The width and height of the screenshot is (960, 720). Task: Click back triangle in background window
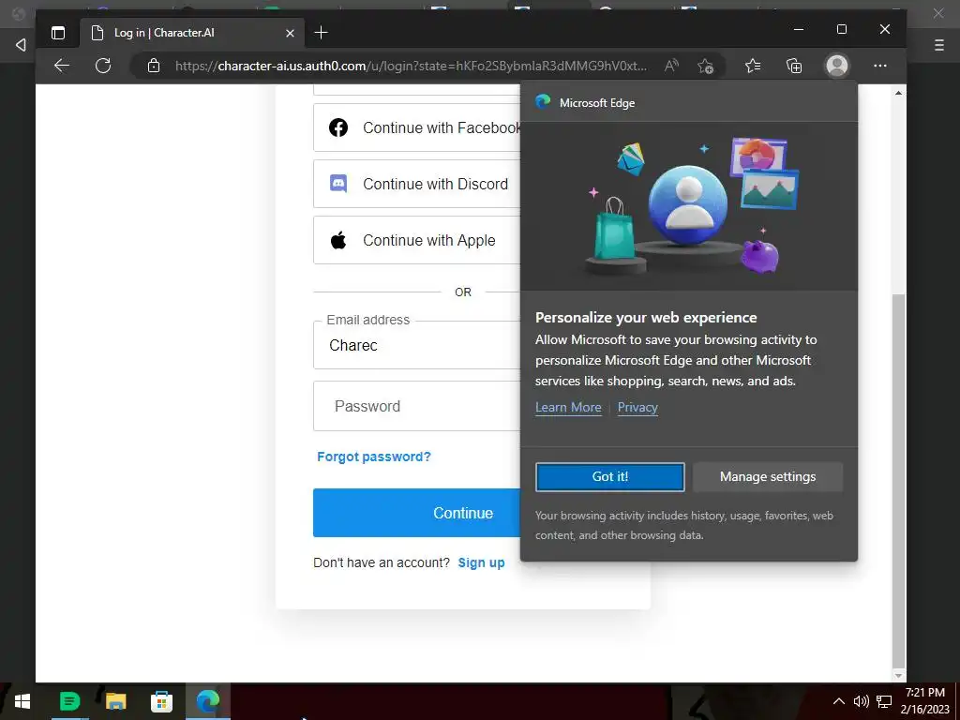pyautogui.click(x=21, y=45)
